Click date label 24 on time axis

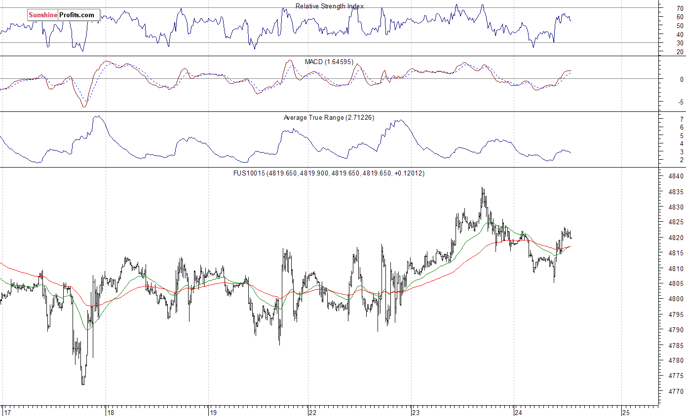point(518,412)
